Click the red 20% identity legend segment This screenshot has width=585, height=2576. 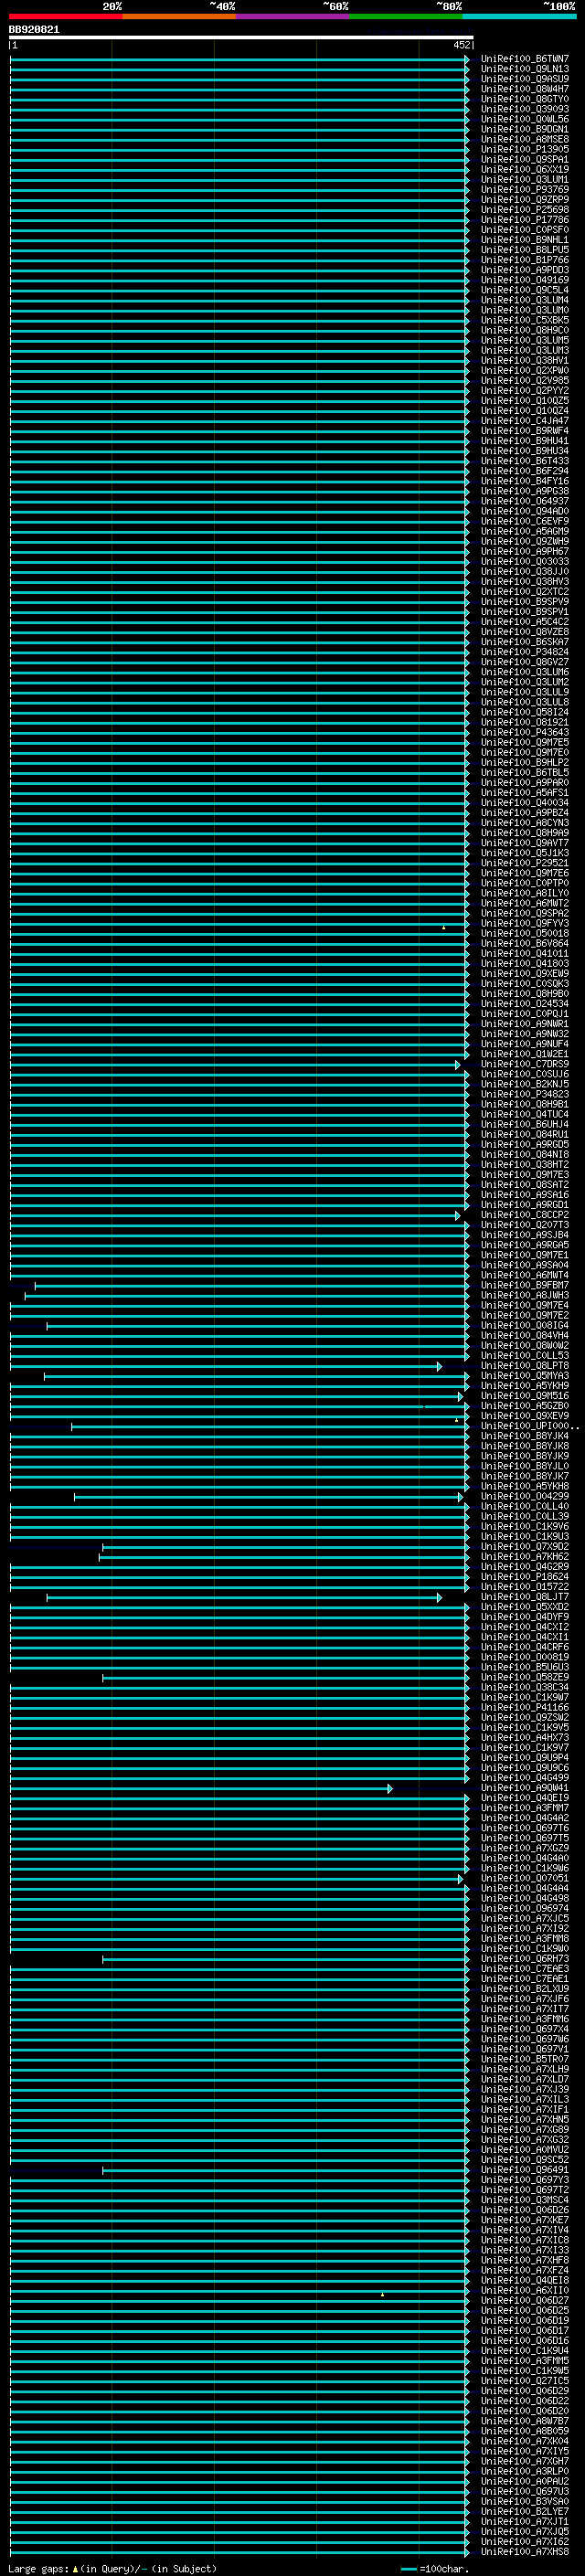point(65,16)
